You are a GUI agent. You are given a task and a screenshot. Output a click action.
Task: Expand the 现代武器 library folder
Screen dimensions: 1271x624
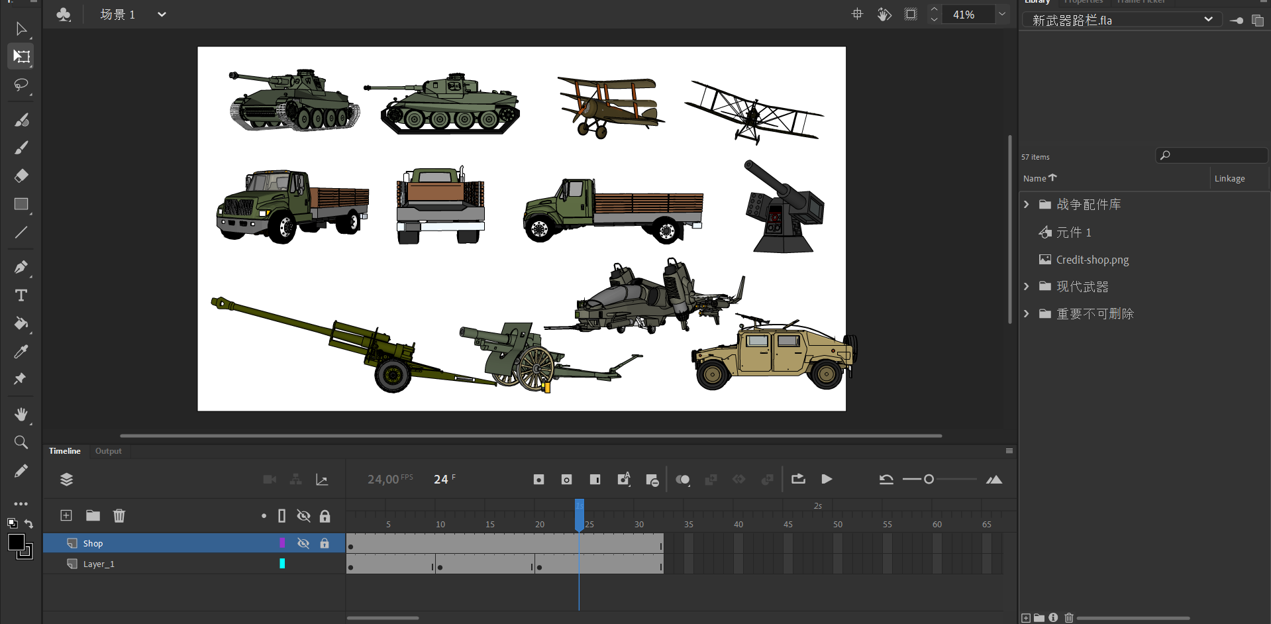[1027, 287]
